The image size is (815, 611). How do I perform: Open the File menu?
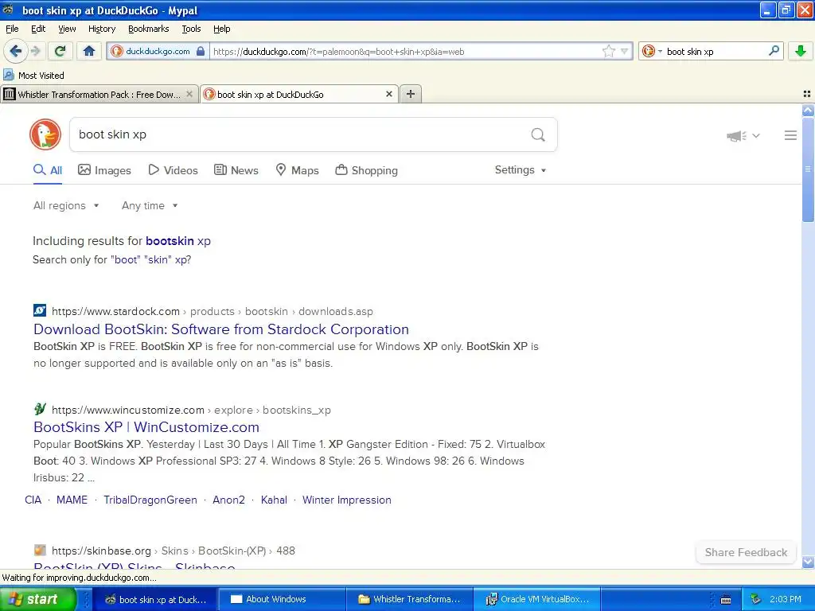click(x=12, y=29)
